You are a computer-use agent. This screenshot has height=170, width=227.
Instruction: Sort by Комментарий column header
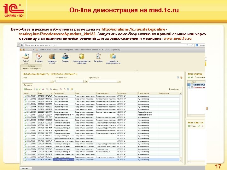tap(169, 93)
